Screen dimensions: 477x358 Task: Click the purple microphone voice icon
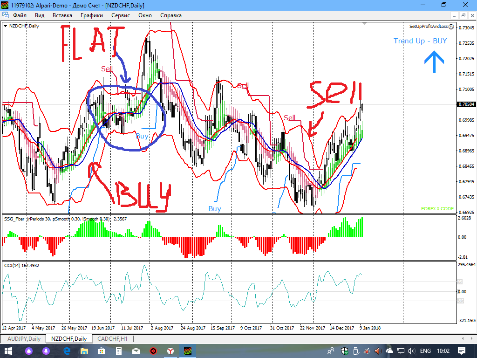click(46, 351)
